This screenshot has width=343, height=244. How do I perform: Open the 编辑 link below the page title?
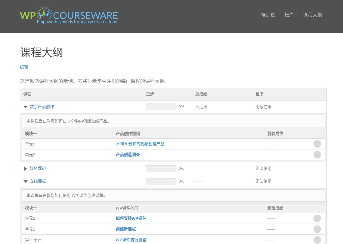(24, 67)
